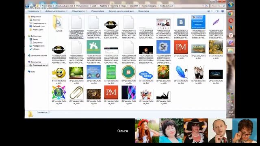Click the search box in Explorer

(x=218, y=6)
